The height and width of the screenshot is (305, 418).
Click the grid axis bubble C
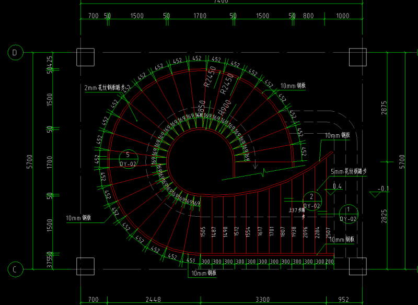click(x=15, y=269)
